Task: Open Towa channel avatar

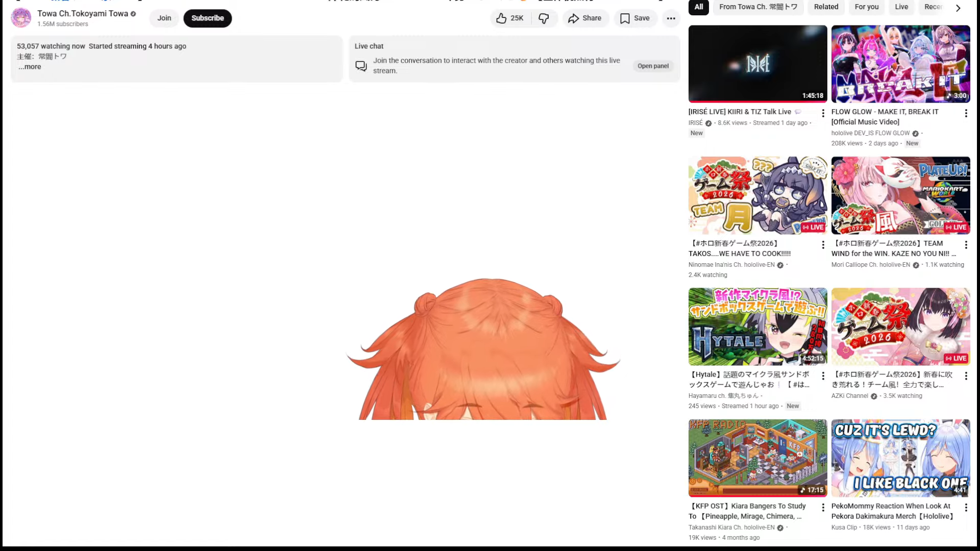Action: point(21,18)
